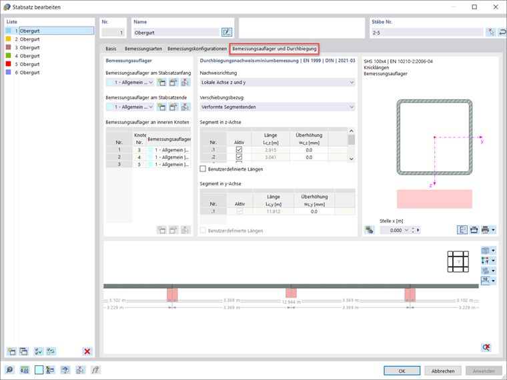Create new design support at member set end
Screen dimensions: 507x380
[161, 107]
